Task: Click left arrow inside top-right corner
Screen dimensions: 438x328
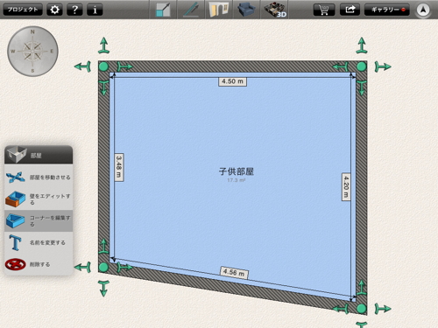Action: tap(341, 66)
